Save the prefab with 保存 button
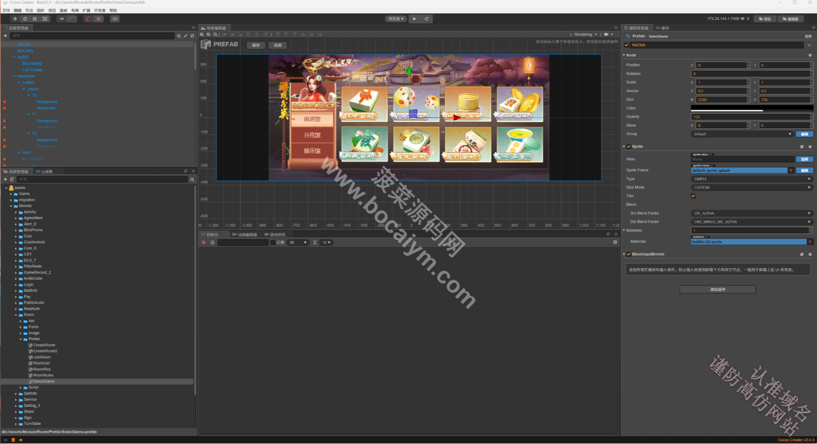817x444 pixels. pos(256,45)
